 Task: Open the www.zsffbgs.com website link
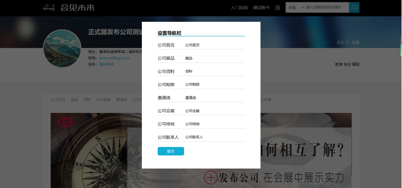click(x=114, y=58)
